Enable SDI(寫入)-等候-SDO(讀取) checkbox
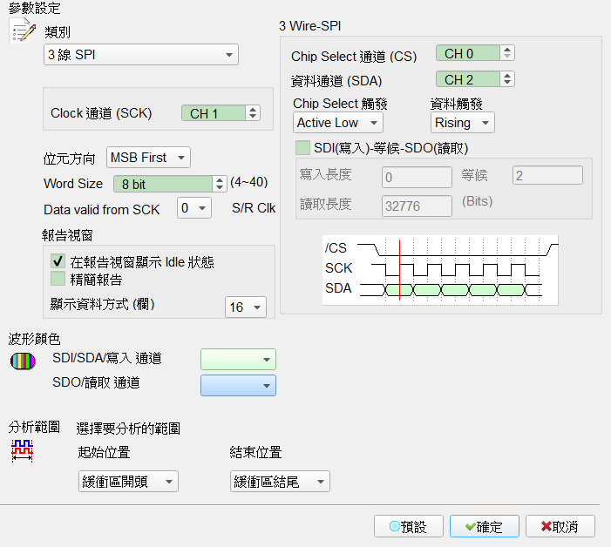This screenshot has height=547, width=611. point(302,148)
